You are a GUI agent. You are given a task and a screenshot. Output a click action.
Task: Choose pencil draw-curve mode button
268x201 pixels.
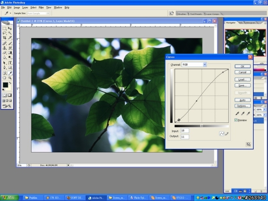pyautogui.click(x=227, y=134)
